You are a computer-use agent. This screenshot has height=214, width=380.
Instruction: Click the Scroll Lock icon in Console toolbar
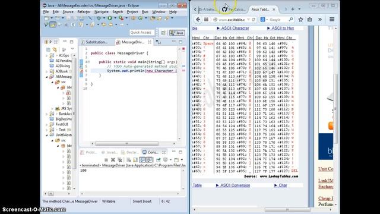click(129, 160)
